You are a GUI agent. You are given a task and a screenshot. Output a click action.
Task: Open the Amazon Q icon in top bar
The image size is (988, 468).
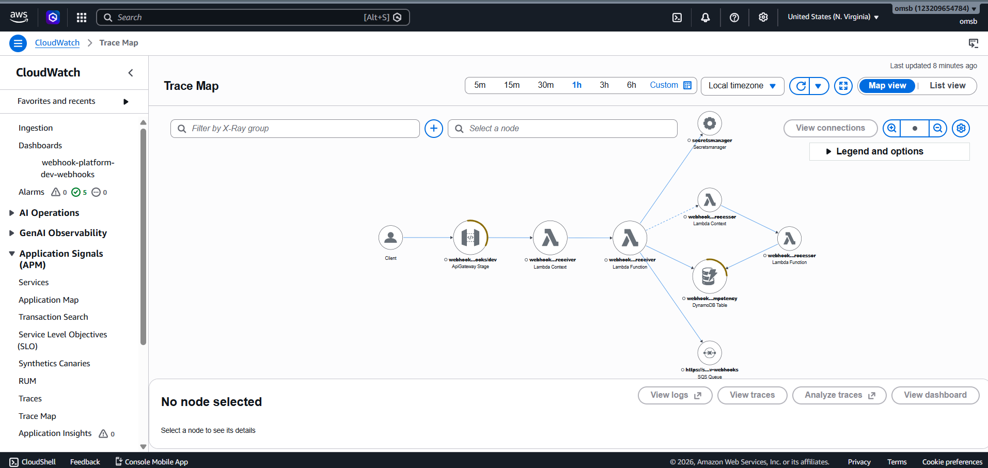point(53,18)
